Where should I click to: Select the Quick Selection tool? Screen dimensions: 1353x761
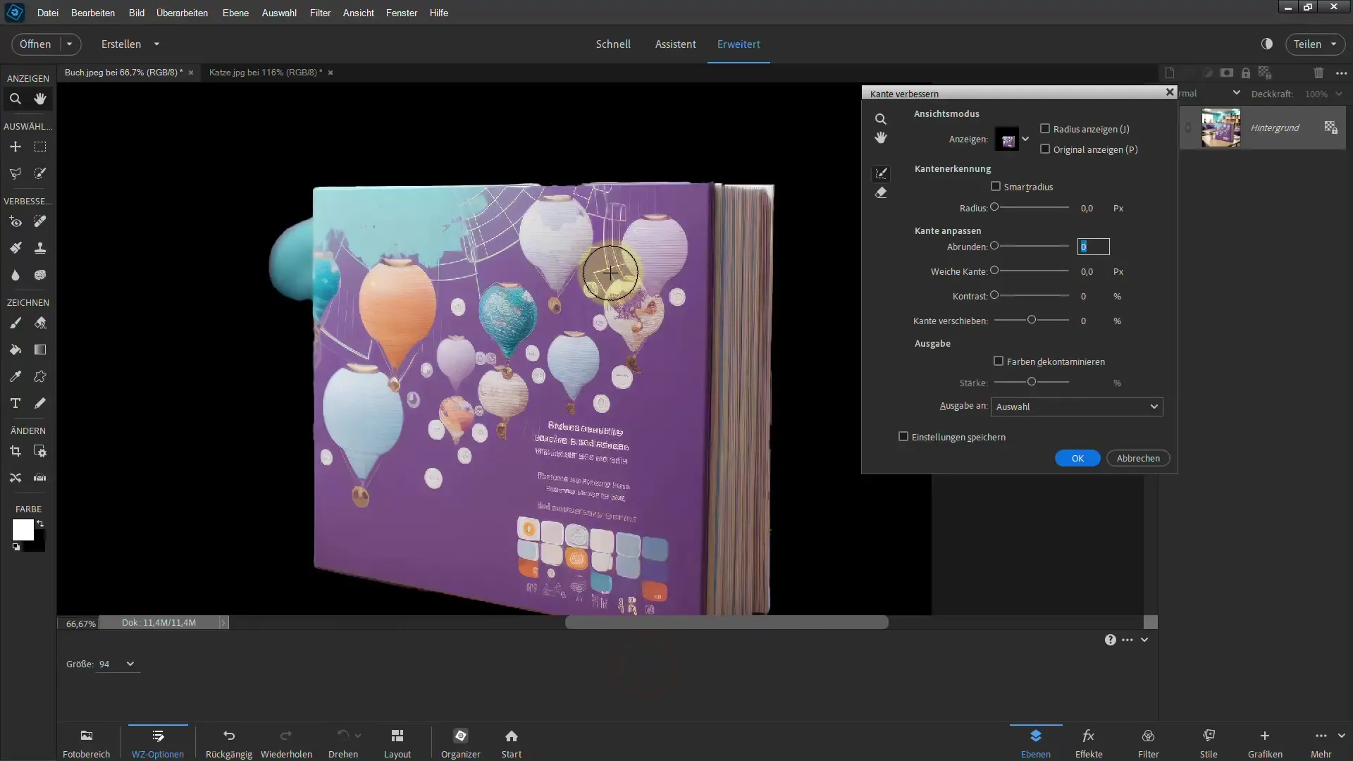(40, 173)
